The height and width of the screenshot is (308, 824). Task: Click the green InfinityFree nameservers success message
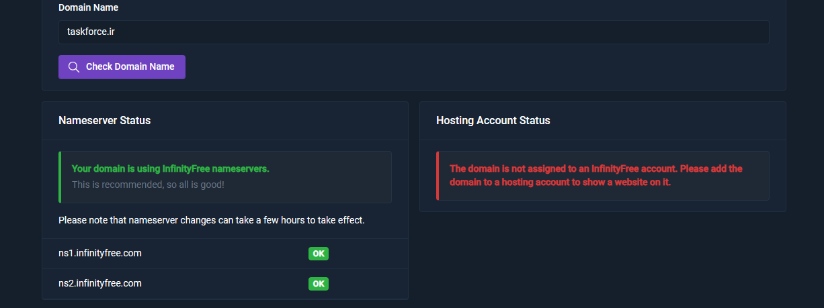(x=171, y=169)
